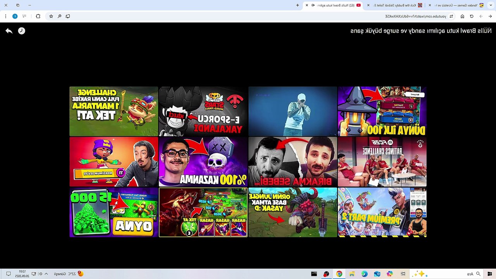This screenshot has height=279, width=496.
Task: Open the HASAR HASAR TEK AT thumbnail
Action: click(x=203, y=212)
